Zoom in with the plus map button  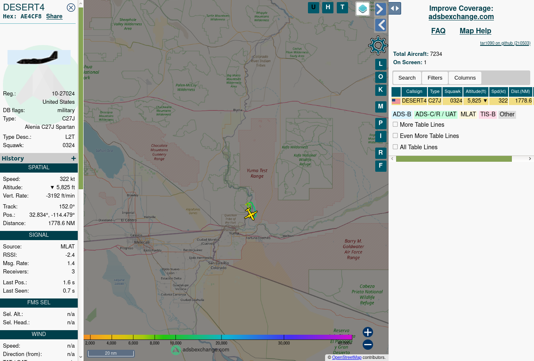click(368, 332)
